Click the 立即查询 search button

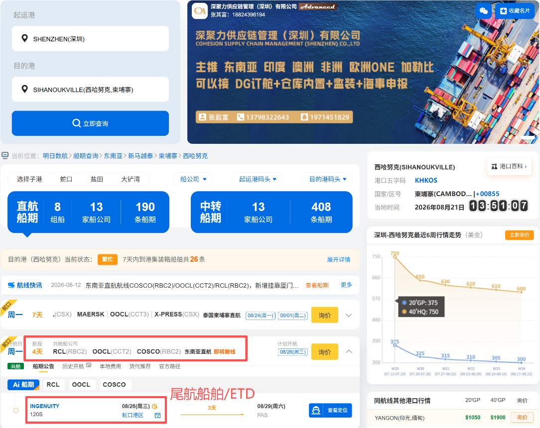[x=90, y=123]
